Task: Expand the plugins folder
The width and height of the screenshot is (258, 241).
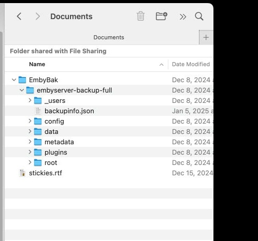Action: 30,152
